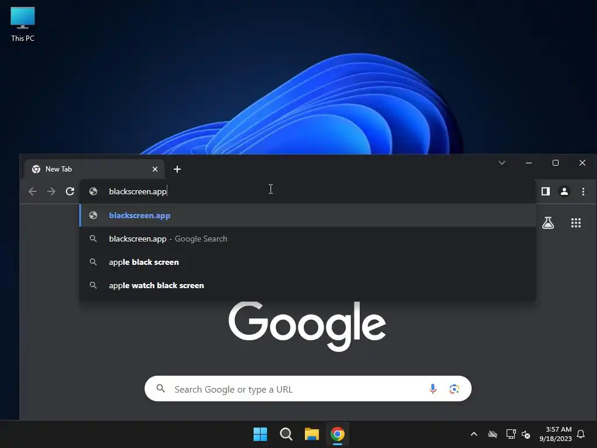This screenshot has width=597, height=448.
Task: Close the New Tab tab
Action: 155,169
